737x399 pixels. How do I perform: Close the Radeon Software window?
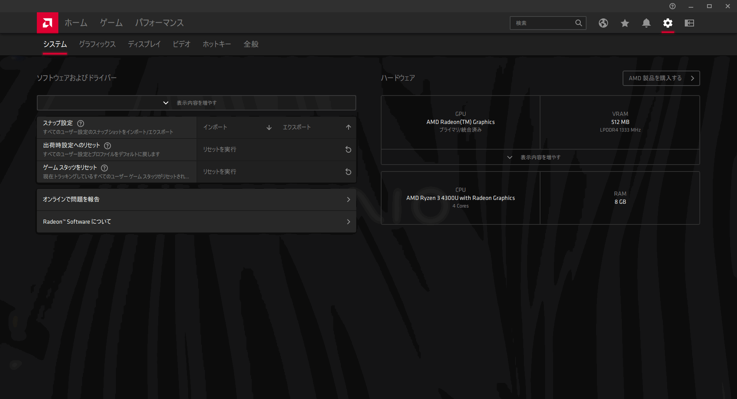(728, 6)
